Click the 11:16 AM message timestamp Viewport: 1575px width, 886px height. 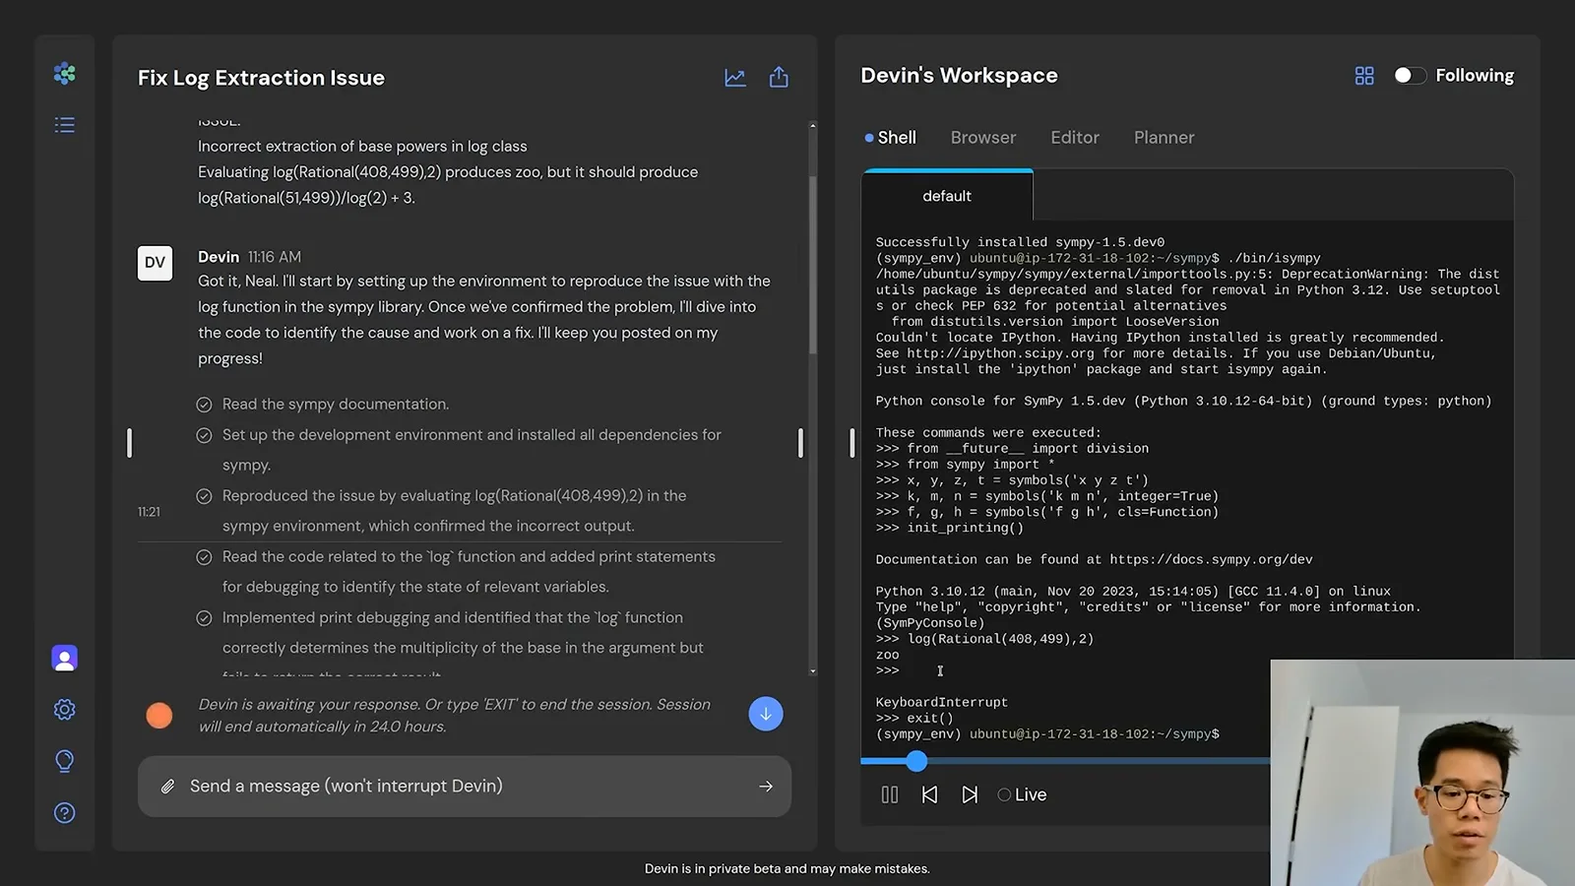[x=275, y=257]
